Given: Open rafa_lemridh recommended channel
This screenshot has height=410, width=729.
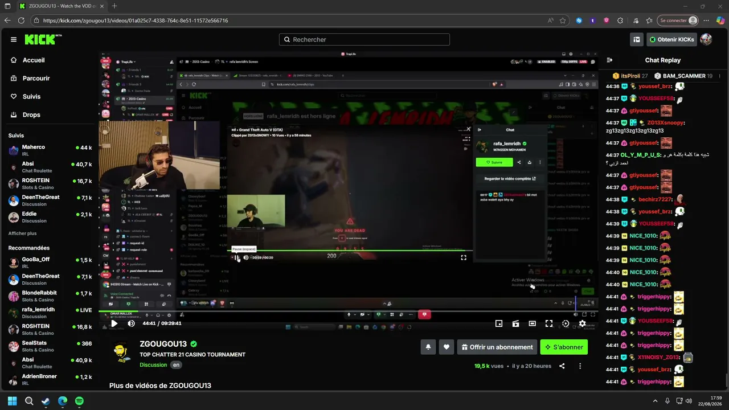Looking at the screenshot, I should click(x=50, y=313).
